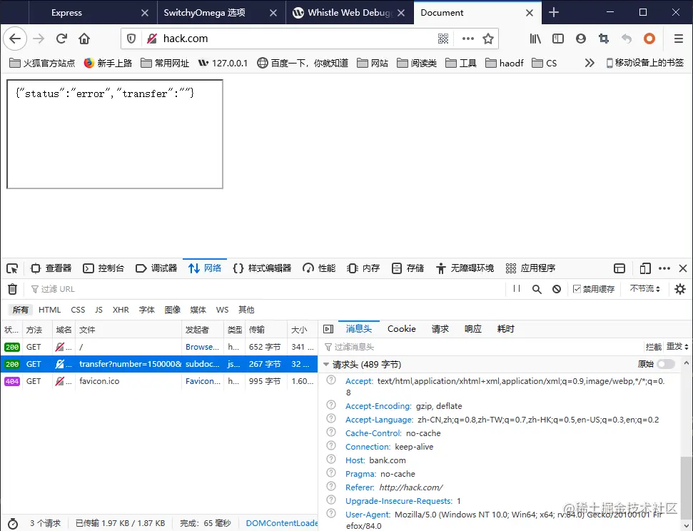Screen dimensions: 693x531
Task: Click the browser home icon
Action: tap(85, 39)
